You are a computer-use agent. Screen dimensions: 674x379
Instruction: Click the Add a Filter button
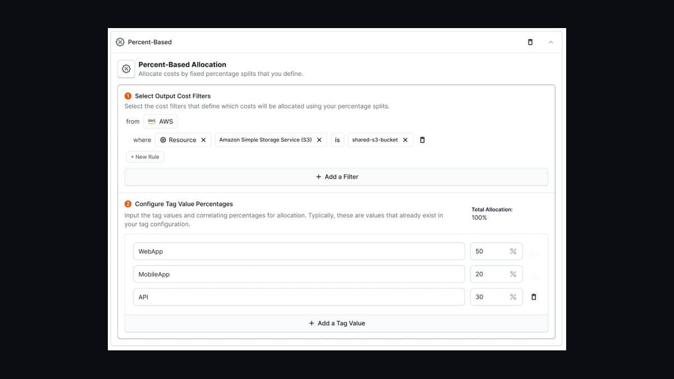[x=336, y=177]
